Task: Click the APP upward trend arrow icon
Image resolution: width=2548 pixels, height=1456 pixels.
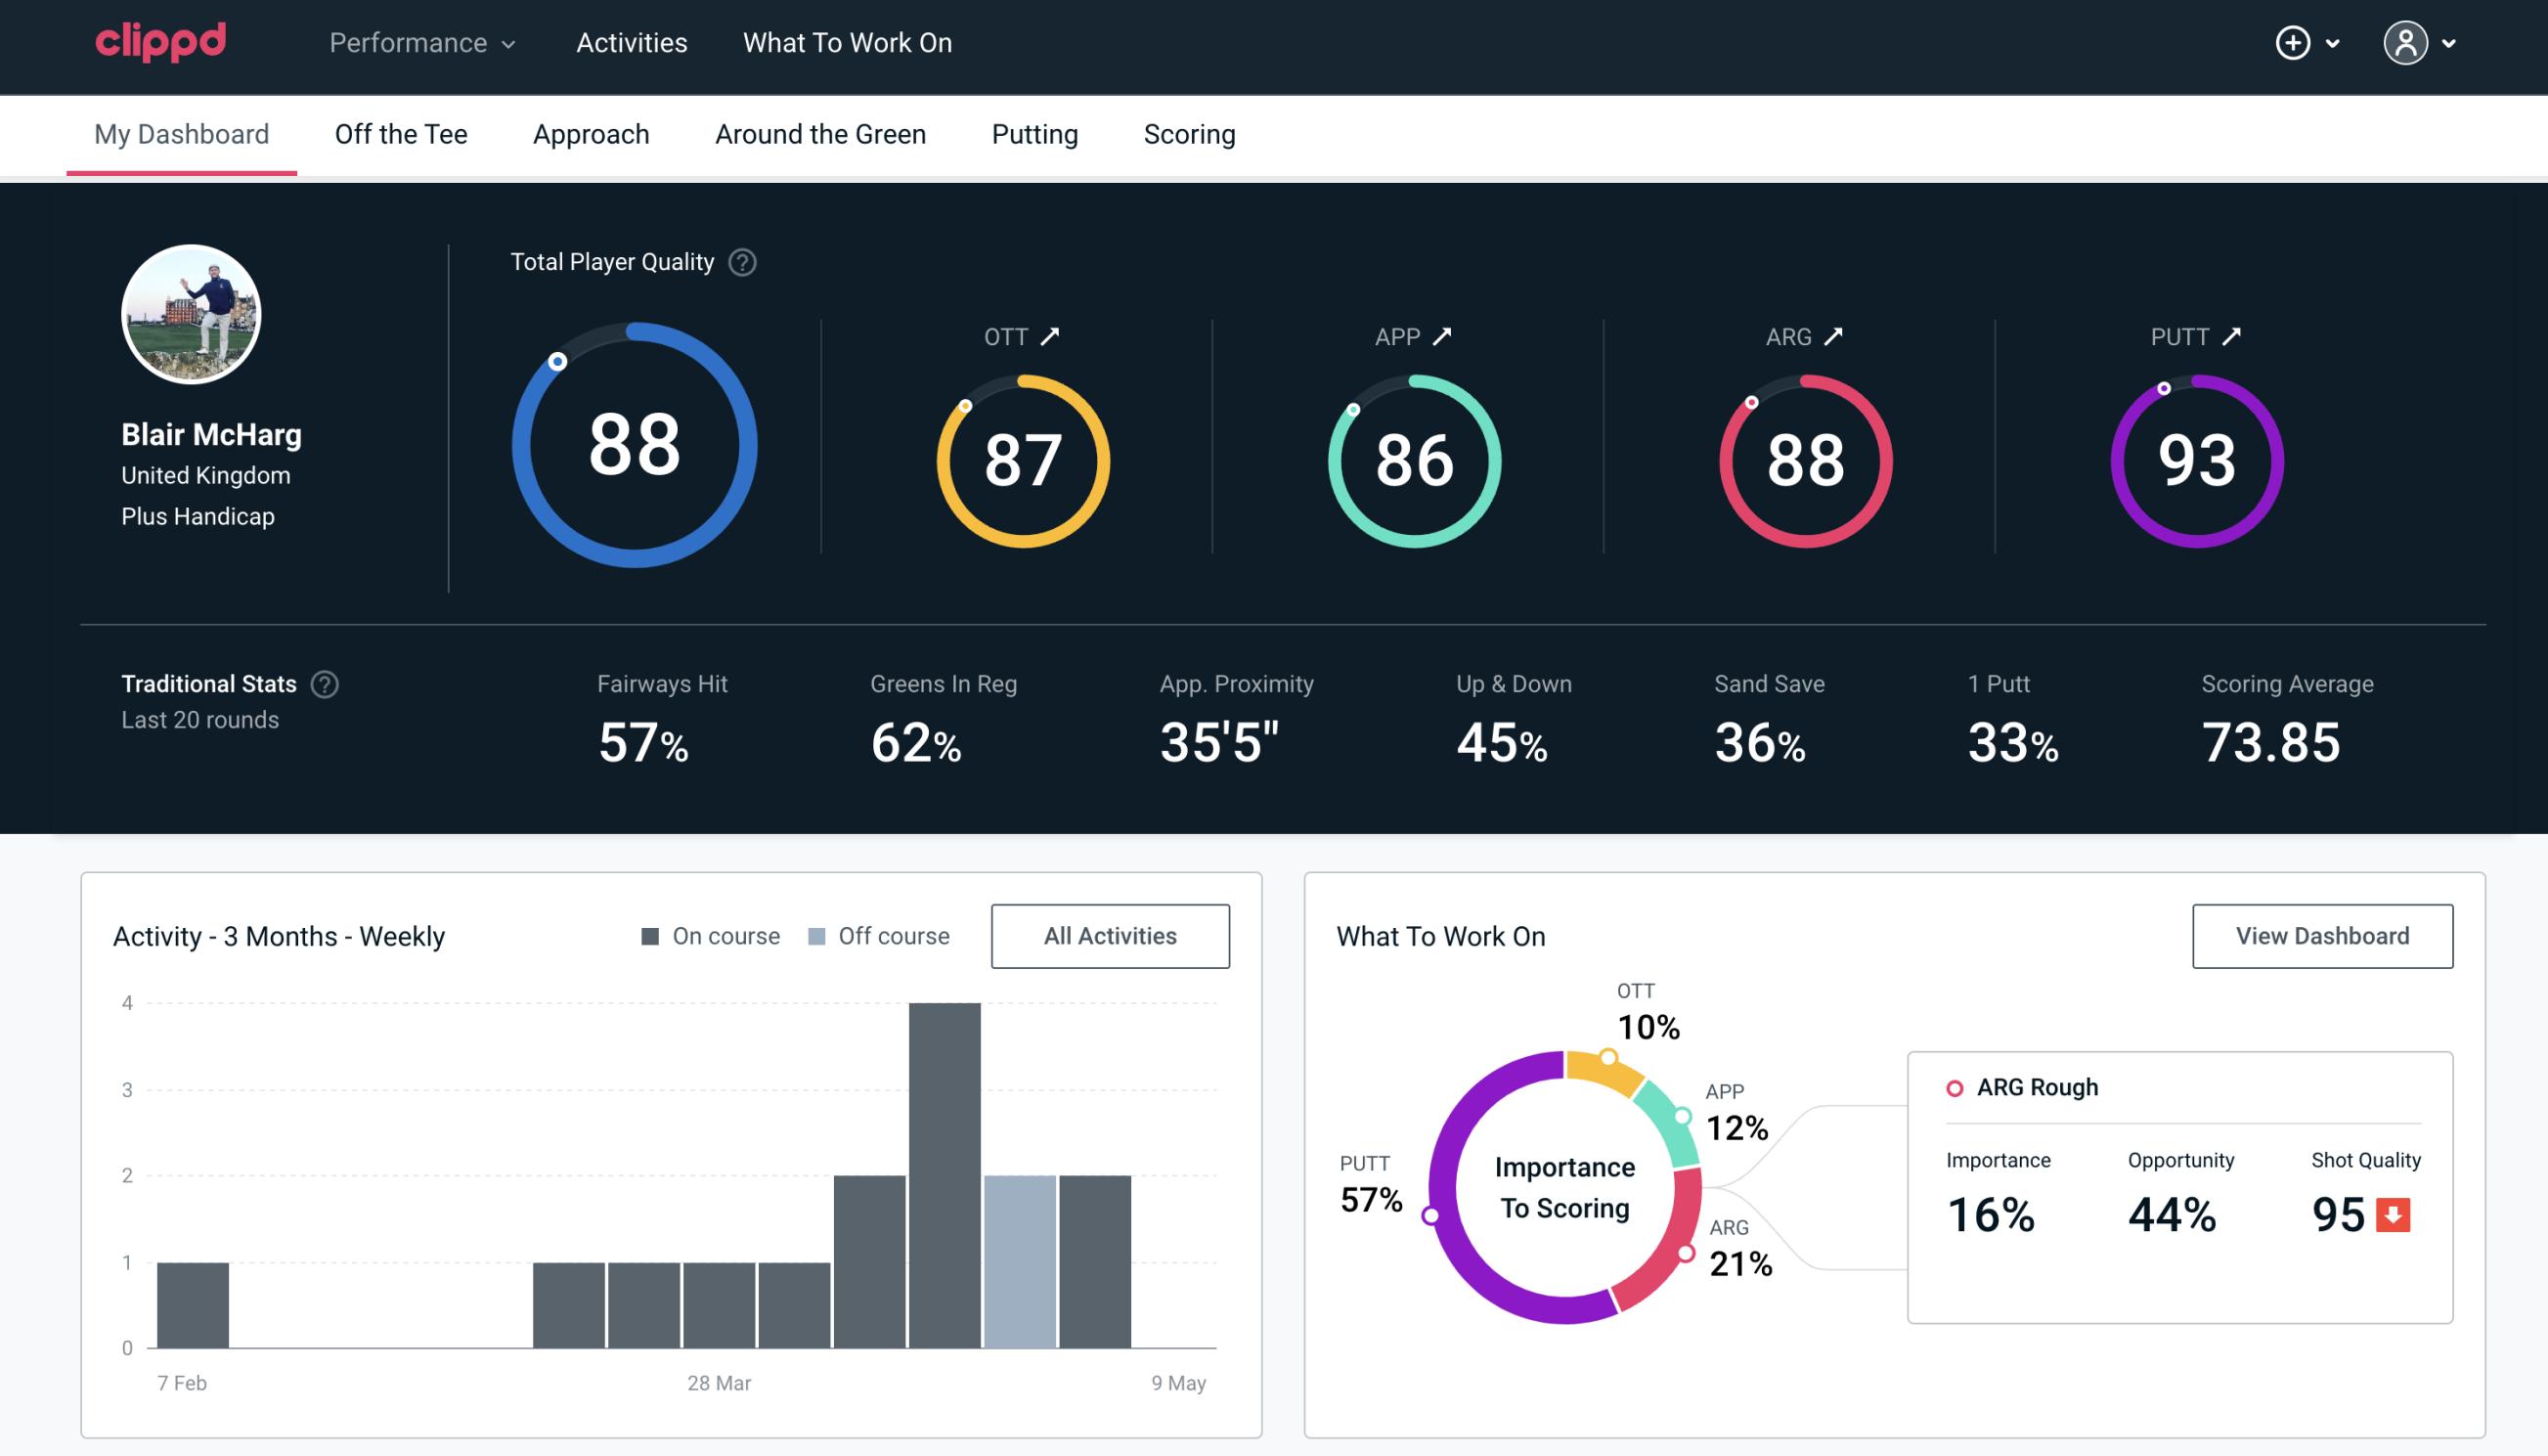Action: click(x=1444, y=336)
